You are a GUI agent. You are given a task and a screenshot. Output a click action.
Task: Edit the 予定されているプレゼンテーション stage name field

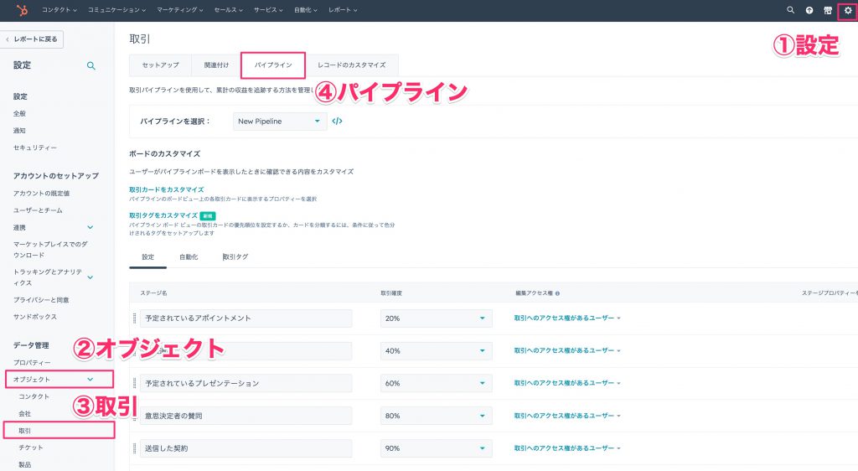[x=246, y=383]
